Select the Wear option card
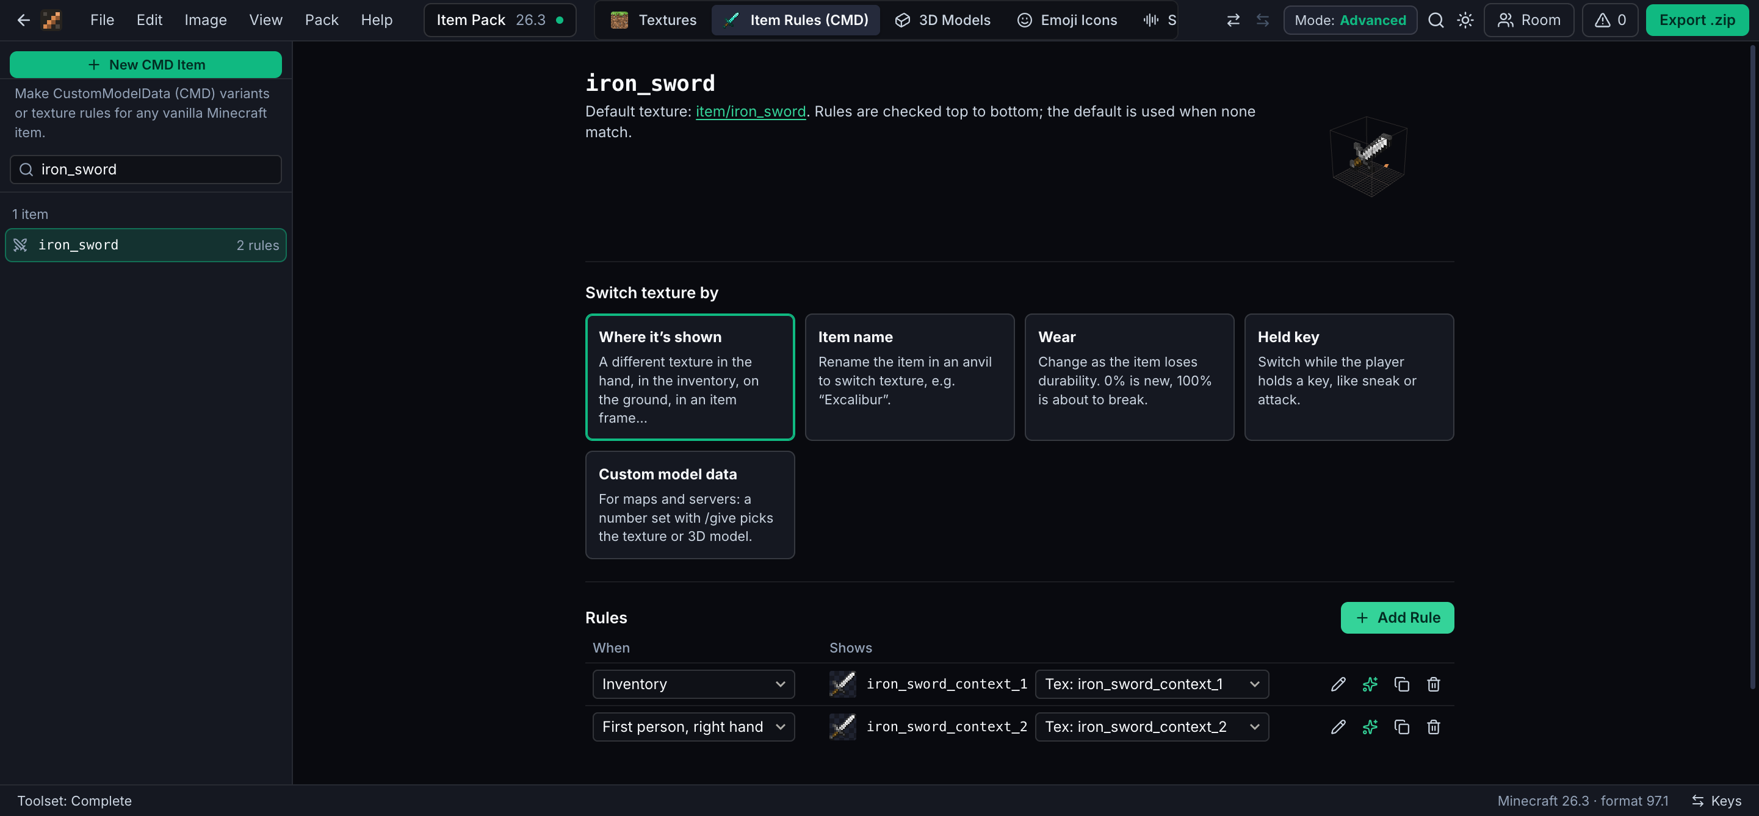 click(1129, 378)
